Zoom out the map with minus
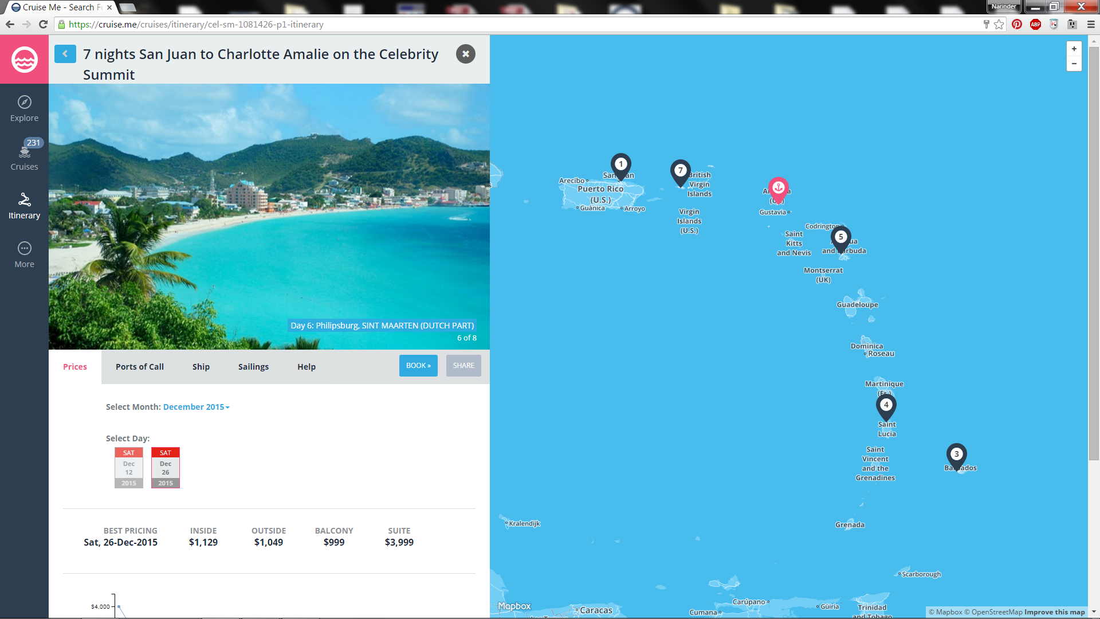The image size is (1100, 619). coord(1074,64)
